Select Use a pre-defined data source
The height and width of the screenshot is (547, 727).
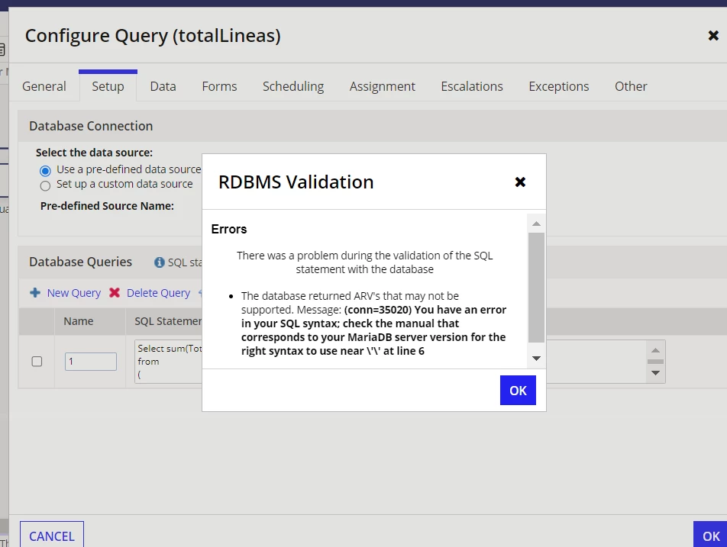click(x=45, y=171)
